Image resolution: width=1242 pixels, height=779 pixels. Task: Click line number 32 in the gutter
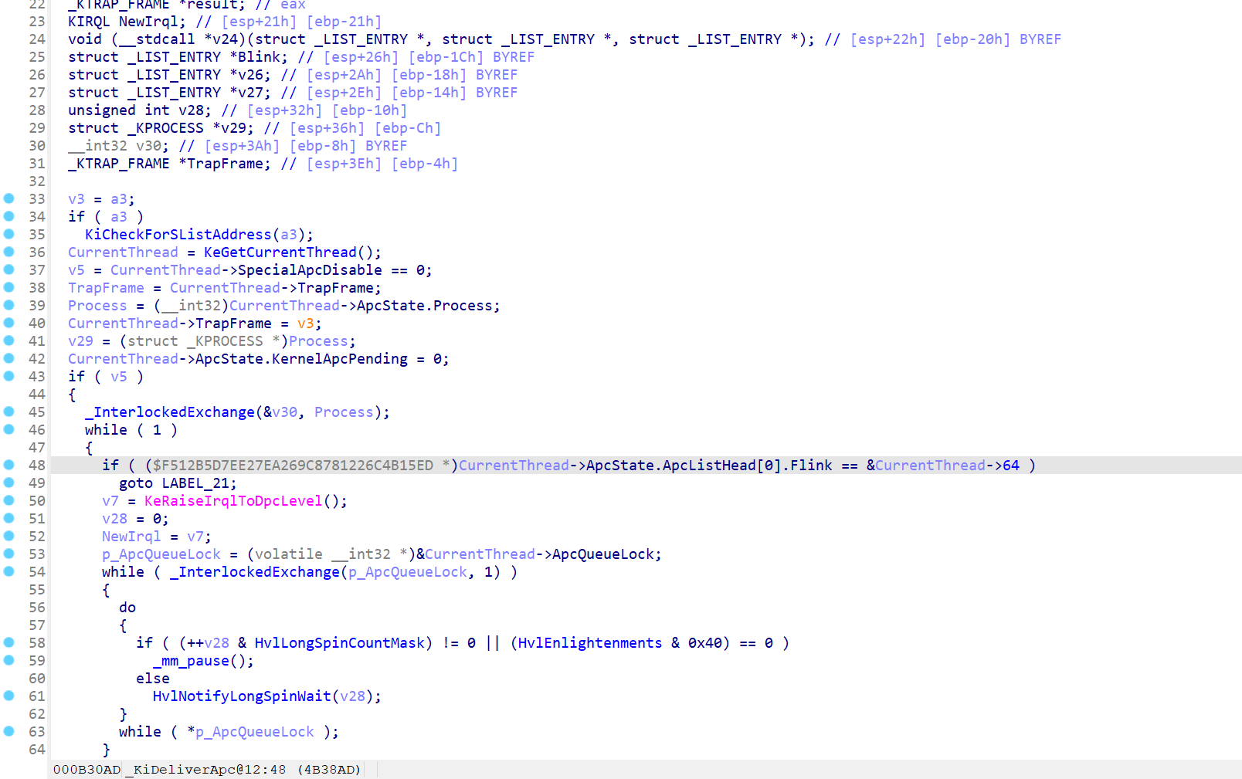pos(37,181)
